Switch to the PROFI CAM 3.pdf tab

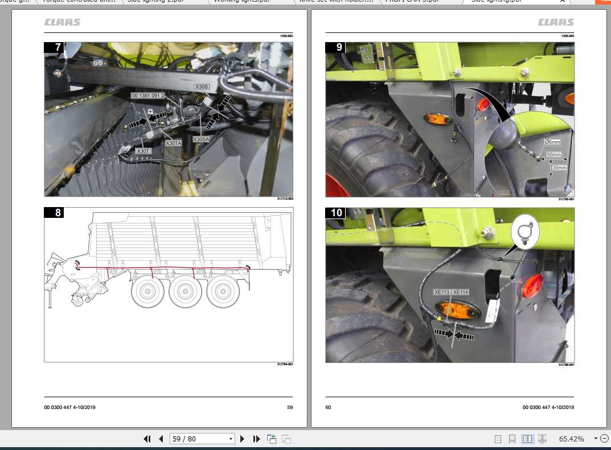pyautogui.click(x=412, y=2)
